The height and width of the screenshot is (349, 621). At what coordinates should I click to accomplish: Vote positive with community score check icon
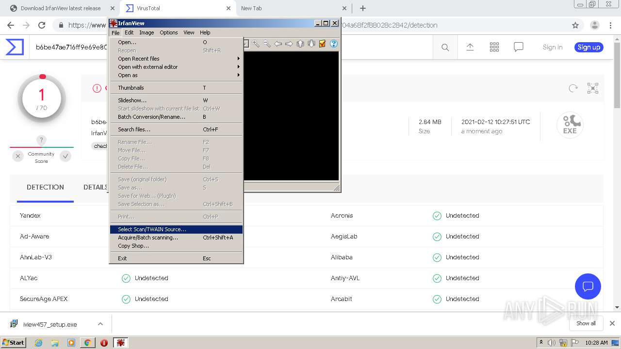click(x=65, y=156)
